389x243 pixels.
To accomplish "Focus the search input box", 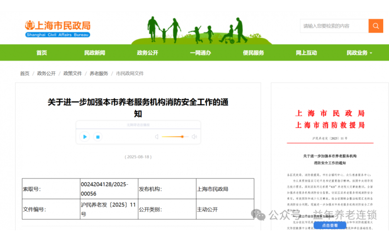I will [334, 26].
